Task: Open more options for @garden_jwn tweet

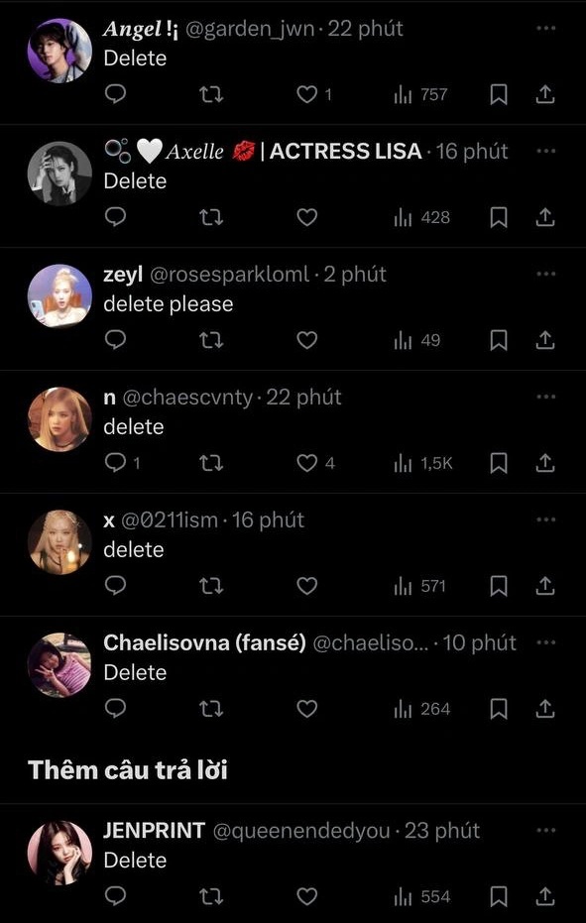Action: coord(546,28)
